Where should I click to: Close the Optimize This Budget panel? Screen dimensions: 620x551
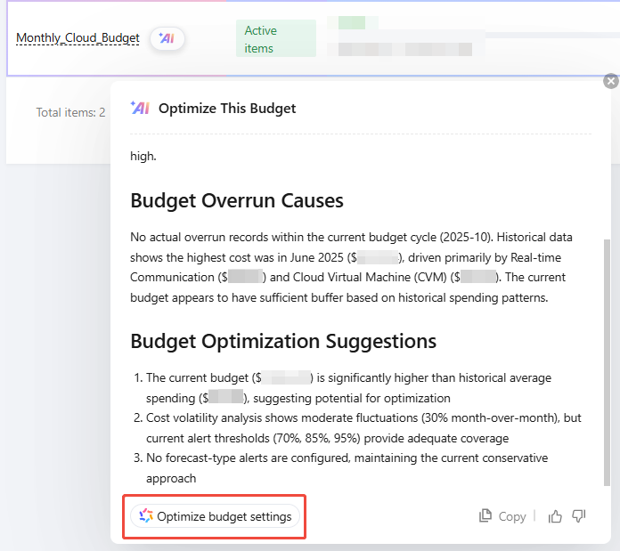point(610,82)
